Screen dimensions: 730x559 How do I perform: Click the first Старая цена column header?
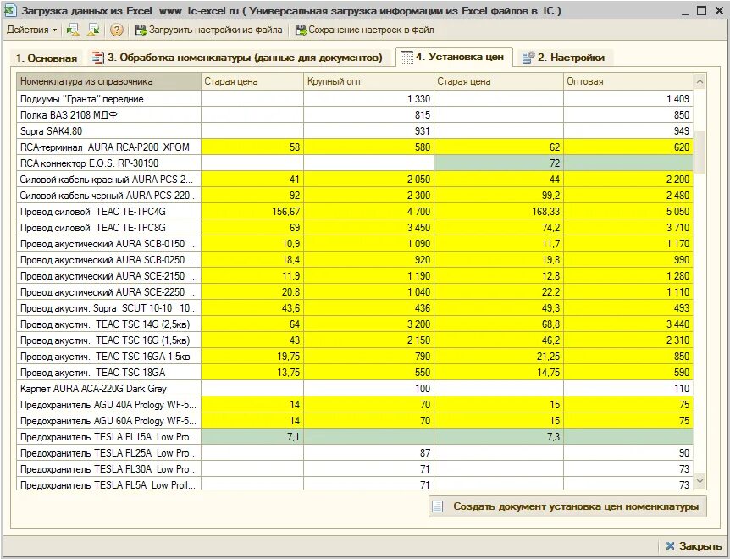252,81
